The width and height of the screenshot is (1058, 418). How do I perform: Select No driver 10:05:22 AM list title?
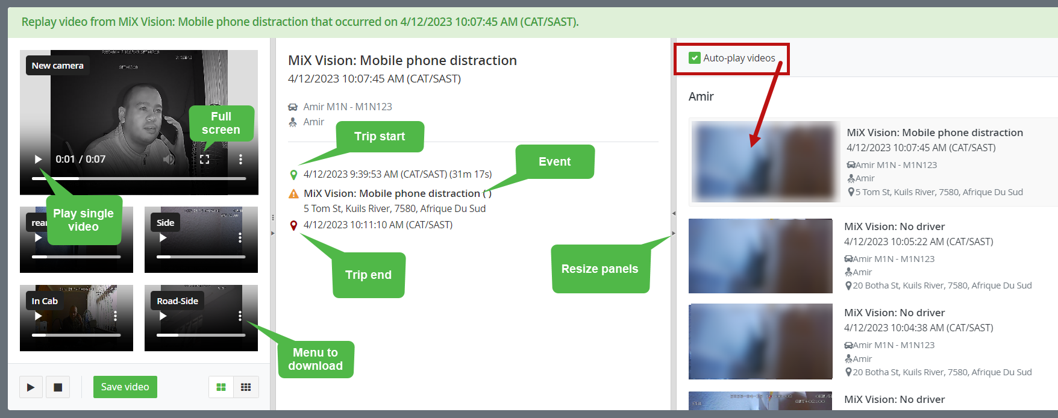tap(894, 226)
